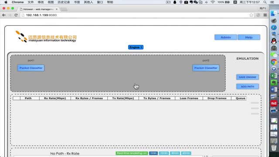Screen dimensions: 279x157
Task: Click the Admin button
Action: click(226, 37)
